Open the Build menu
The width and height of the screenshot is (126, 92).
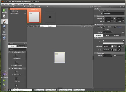coord(11,4)
